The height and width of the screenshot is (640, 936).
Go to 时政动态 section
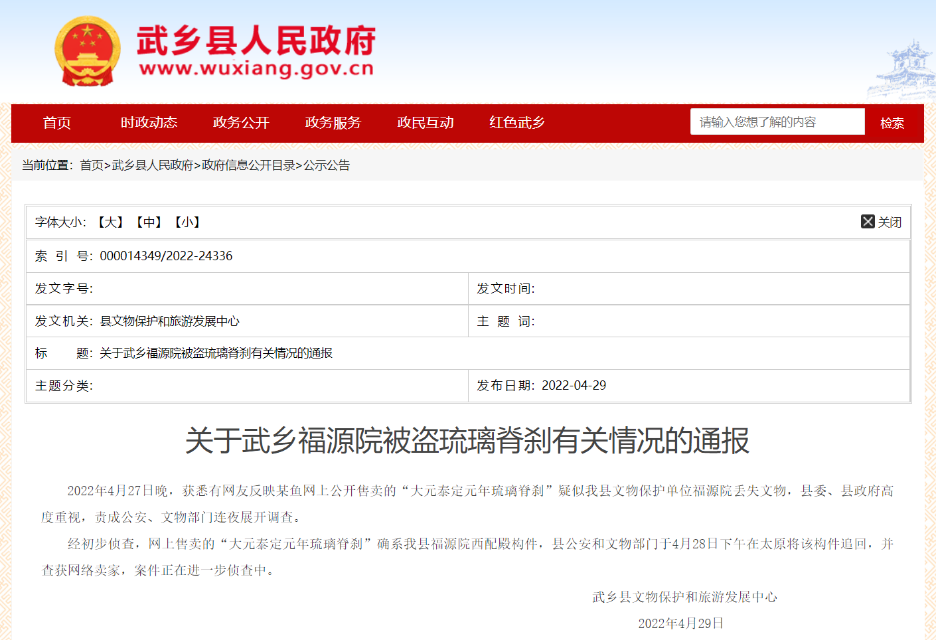(x=149, y=123)
